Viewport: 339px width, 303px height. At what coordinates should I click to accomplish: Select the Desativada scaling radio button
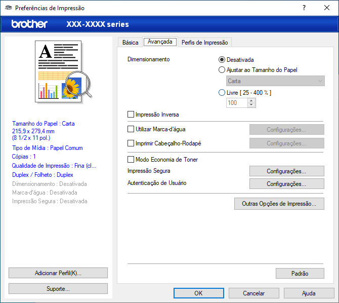coord(222,59)
